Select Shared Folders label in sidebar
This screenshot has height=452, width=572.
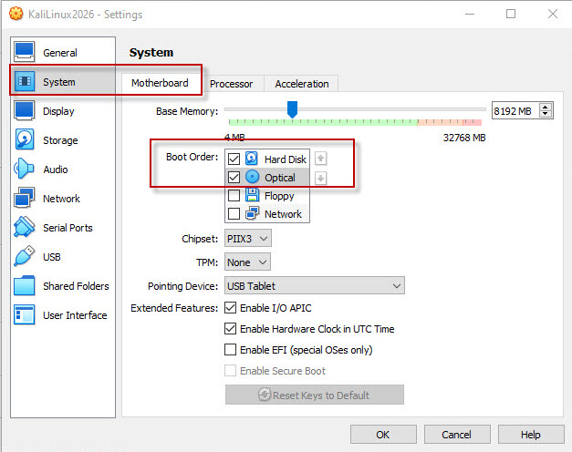tap(76, 286)
